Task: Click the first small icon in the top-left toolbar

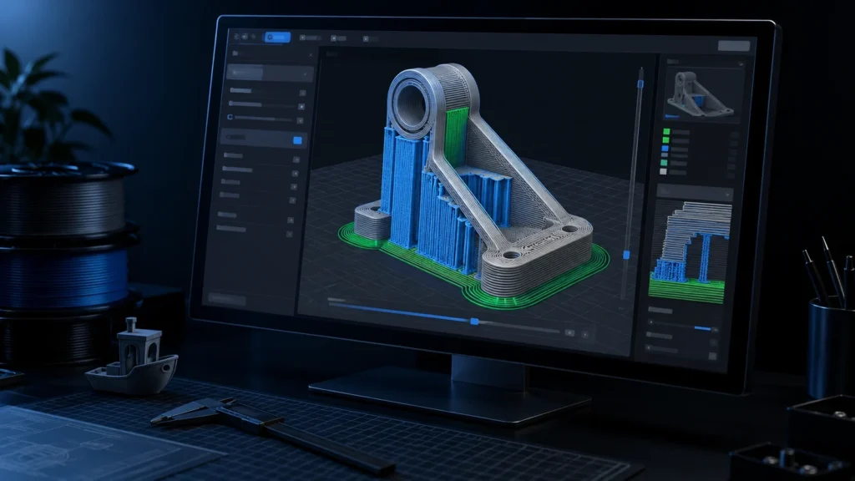Action: point(236,37)
